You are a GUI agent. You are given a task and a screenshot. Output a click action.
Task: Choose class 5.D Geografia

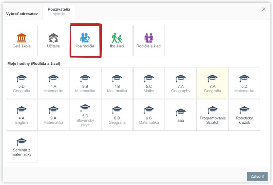click(21, 83)
